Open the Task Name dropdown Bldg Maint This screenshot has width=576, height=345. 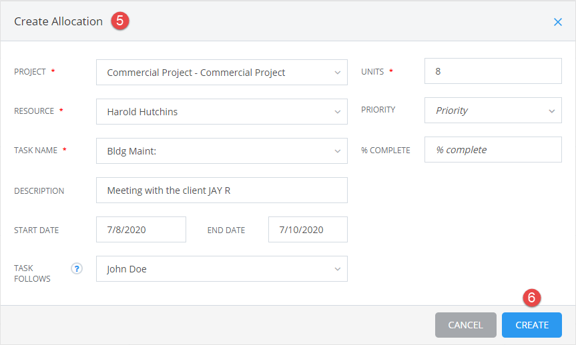(222, 151)
